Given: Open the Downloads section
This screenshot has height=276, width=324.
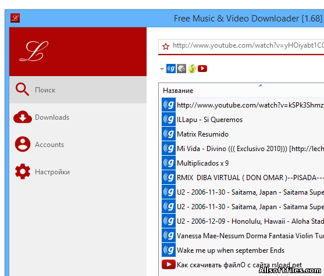Looking at the screenshot, I should pyautogui.click(x=78, y=117).
